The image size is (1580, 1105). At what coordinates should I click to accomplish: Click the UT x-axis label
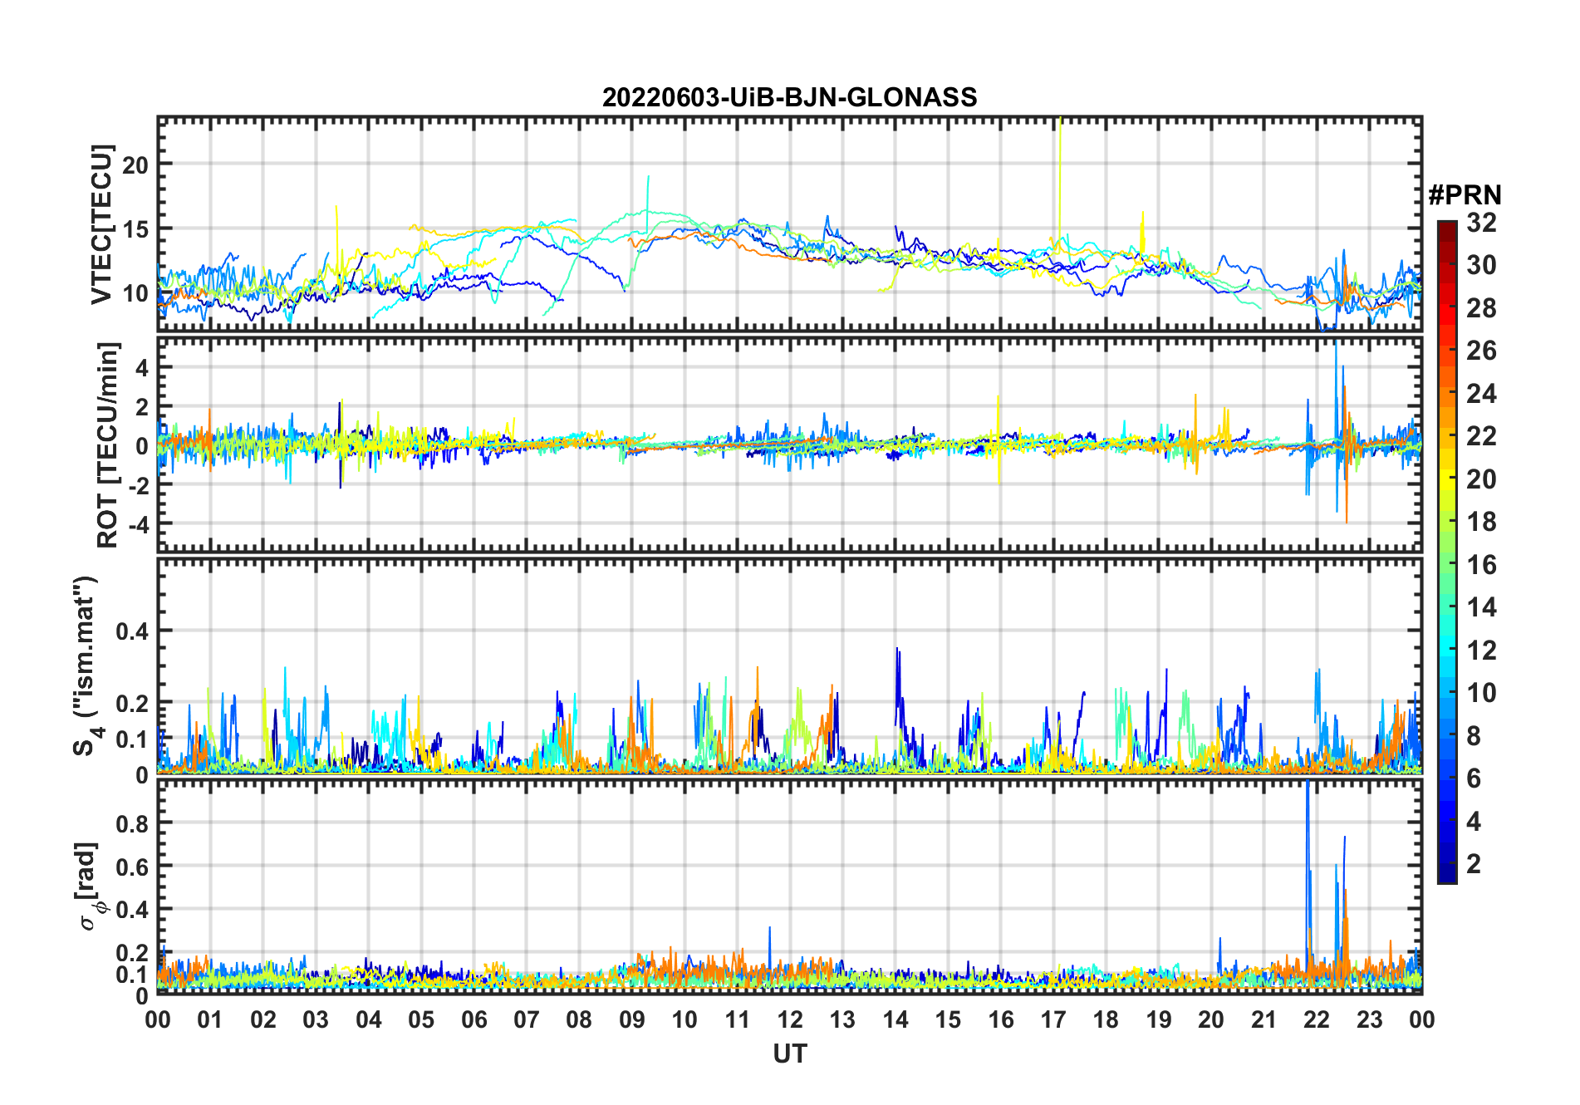point(789,1054)
